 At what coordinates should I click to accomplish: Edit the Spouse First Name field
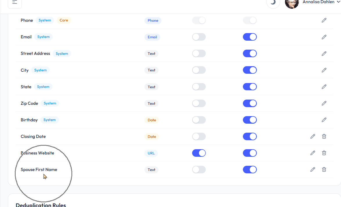click(x=313, y=170)
